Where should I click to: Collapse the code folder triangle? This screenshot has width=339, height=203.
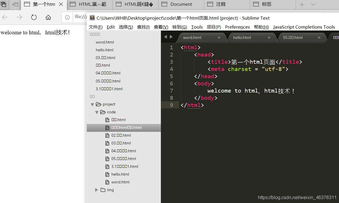coord(97,112)
